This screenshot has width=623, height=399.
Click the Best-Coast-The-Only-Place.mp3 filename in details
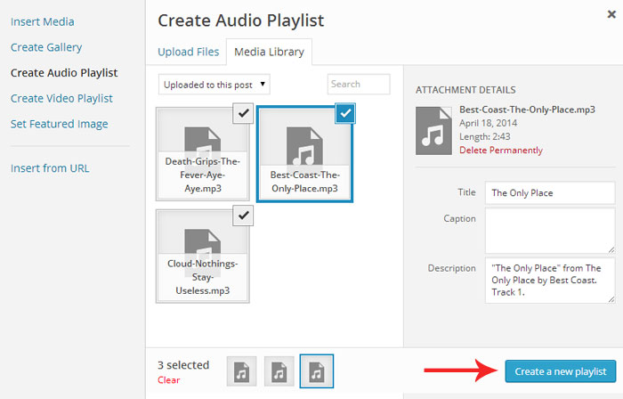(x=527, y=110)
